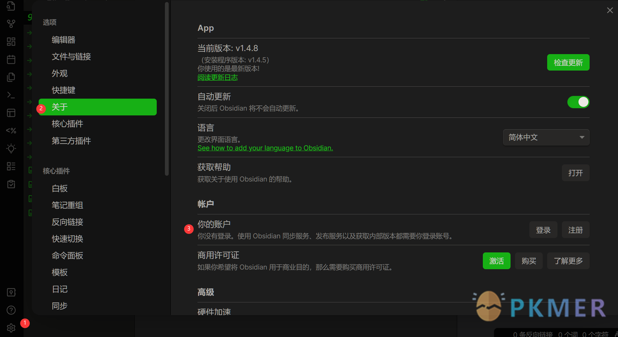Open the 快捷键 settings tab

98,90
